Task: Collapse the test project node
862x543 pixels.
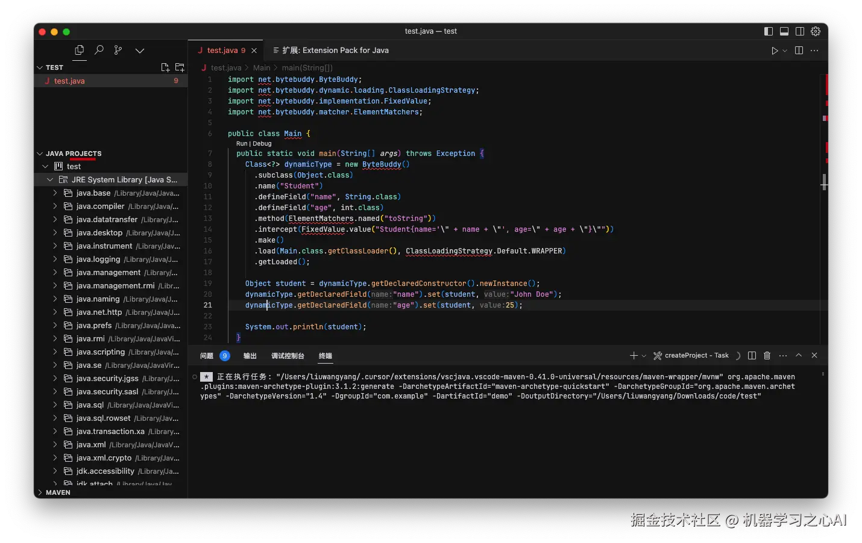Action: click(45, 166)
